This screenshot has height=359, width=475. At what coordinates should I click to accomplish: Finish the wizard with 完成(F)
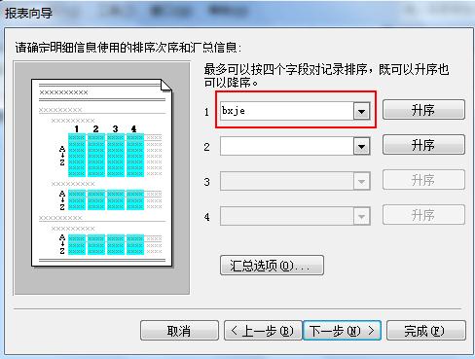click(x=426, y=331)
